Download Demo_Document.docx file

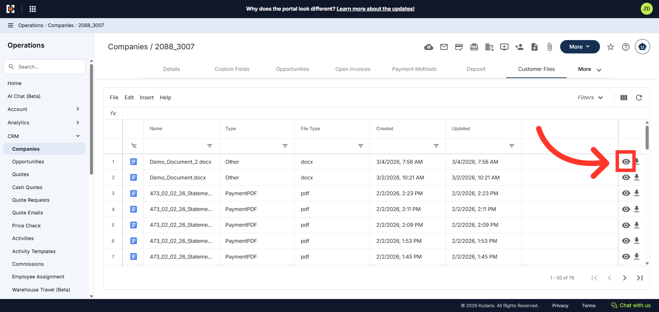coord(636,177)
